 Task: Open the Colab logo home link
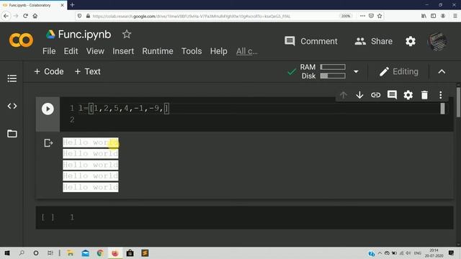[x=21, y=40]
